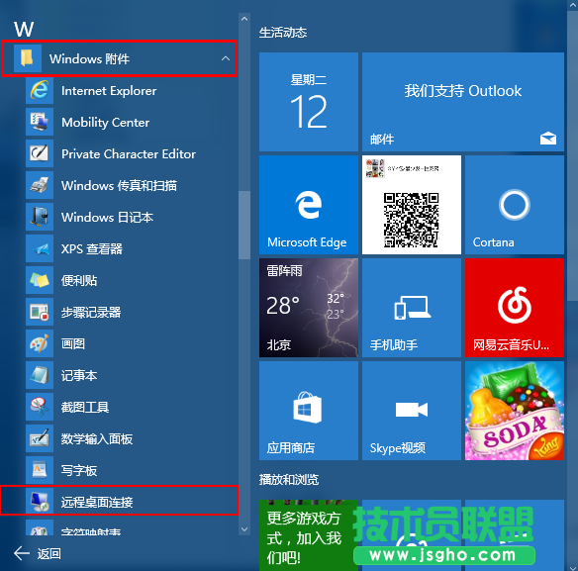Open the 写字板 wordpad icon
The width and height of the screenshot is (578, 571).
pos(40,471)
